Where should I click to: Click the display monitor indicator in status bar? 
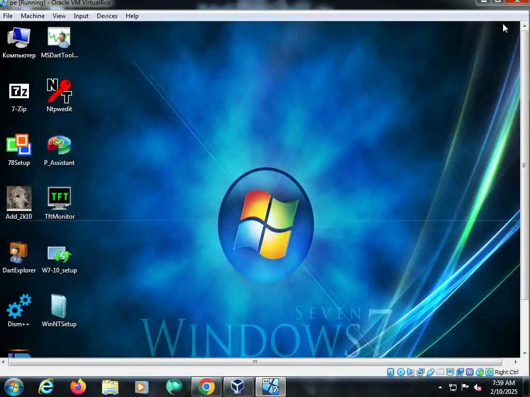click(450, 372)
